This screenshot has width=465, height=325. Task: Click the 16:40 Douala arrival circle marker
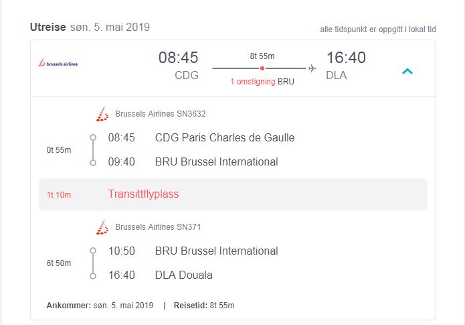93,276
